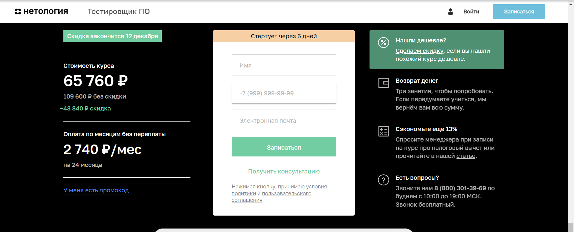Click Стоимость курса label
This screenshot has height=232, width=574.
88,66
